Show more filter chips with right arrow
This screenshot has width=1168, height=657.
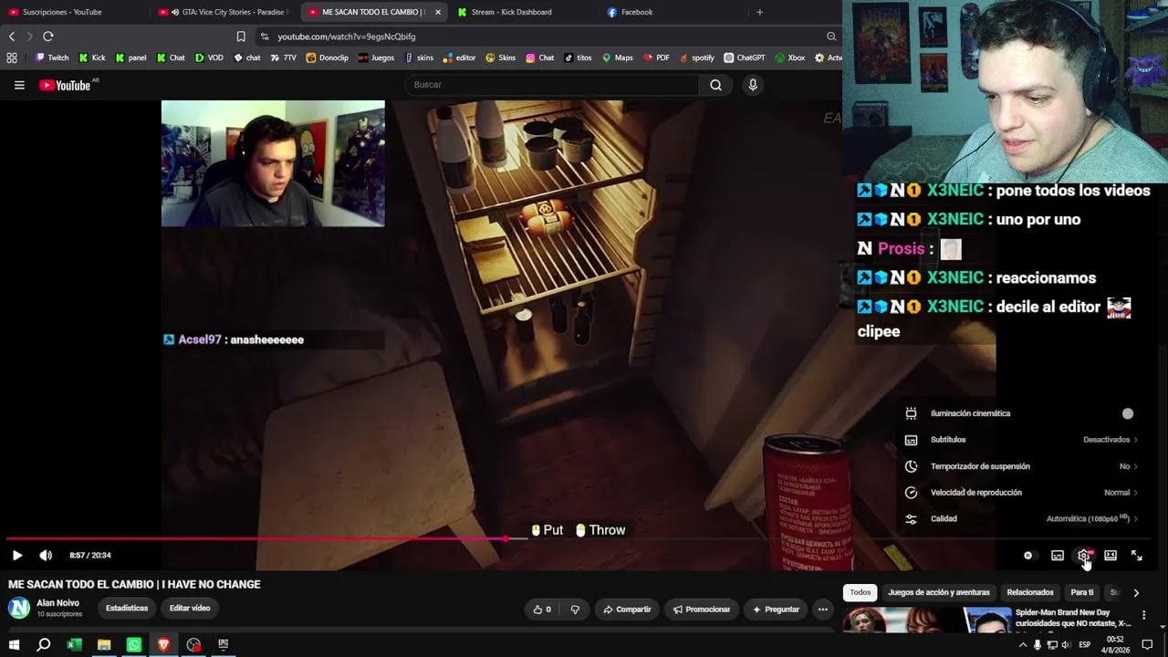click(1136, 592)
